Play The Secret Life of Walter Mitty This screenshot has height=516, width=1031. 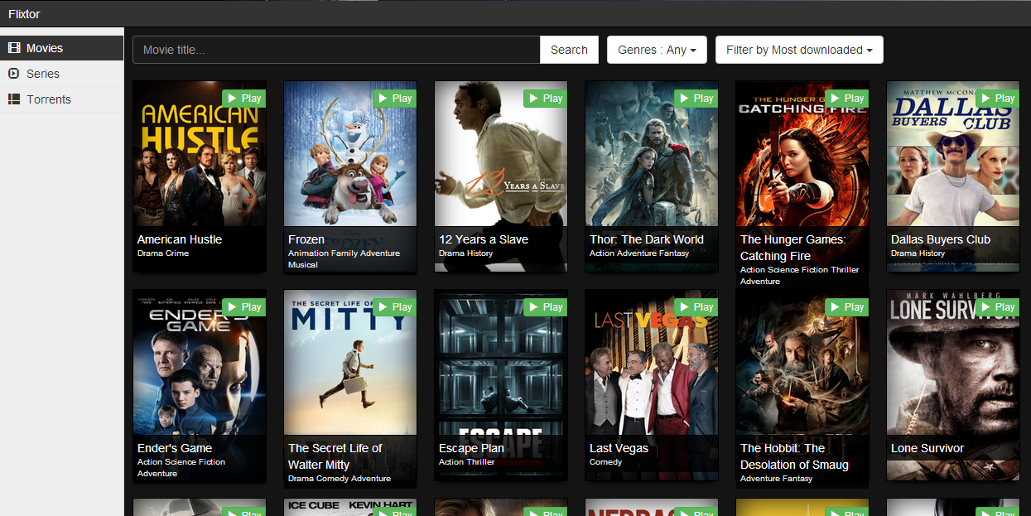394,306
